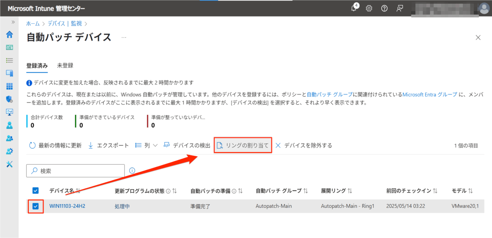492x238 pixels.
Task: Sort by the 前回のチェックイン column
Action: [412, 191]
